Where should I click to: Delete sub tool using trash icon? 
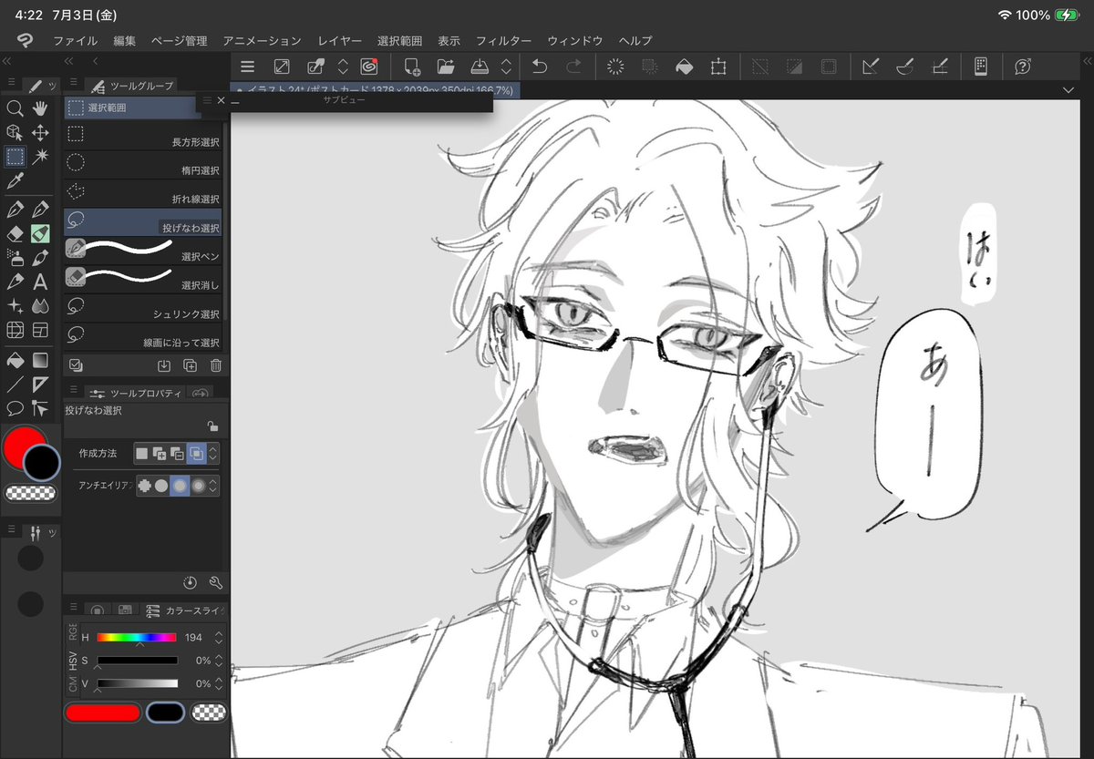tap(216, 365)
